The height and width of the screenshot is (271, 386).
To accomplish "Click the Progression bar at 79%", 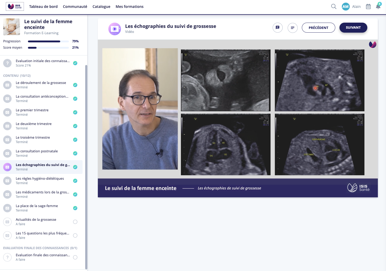I will (48, 41).
